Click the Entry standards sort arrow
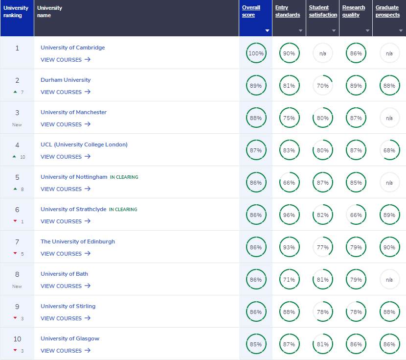This screenshot has width=406, height=360. [300, 30]
